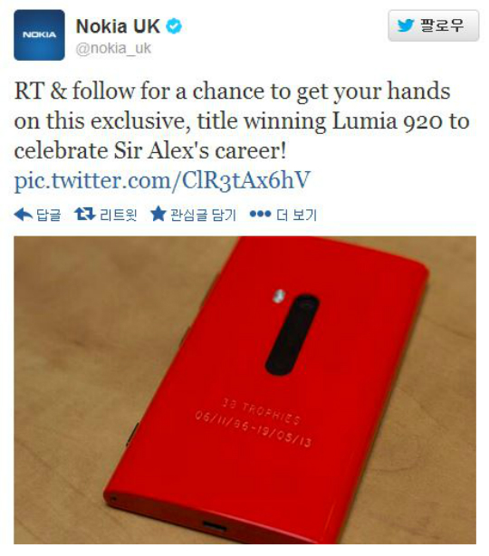Select the 리트윗 retweet label

pyautogui.click(x=118, y=215)
